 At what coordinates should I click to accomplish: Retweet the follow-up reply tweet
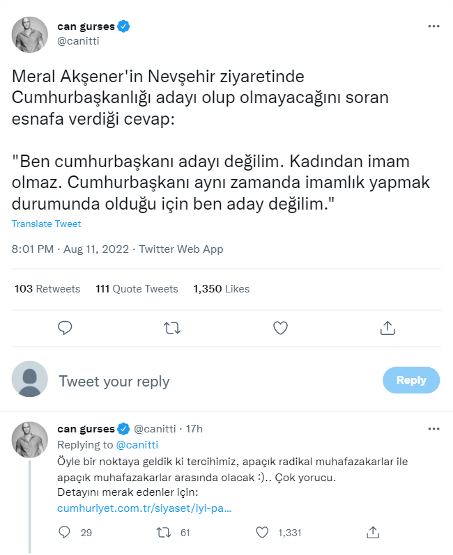pyautogui.click(x=164, y=533)
